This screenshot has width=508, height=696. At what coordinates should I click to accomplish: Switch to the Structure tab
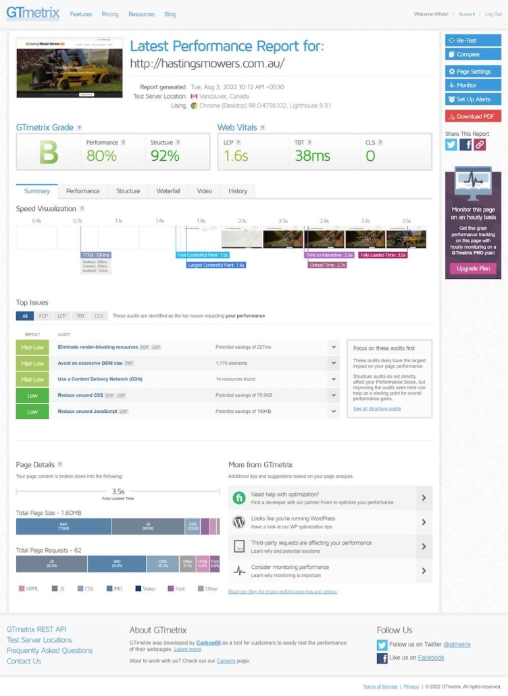[128, 191]
